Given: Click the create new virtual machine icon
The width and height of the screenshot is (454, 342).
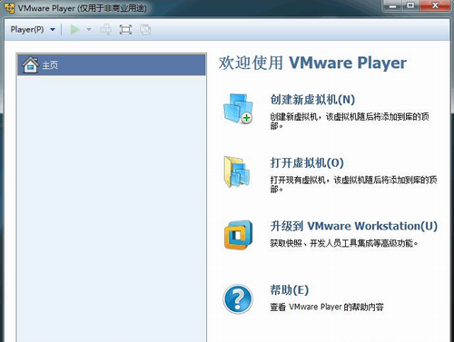Looking at the screenshot, I should 239,109.
